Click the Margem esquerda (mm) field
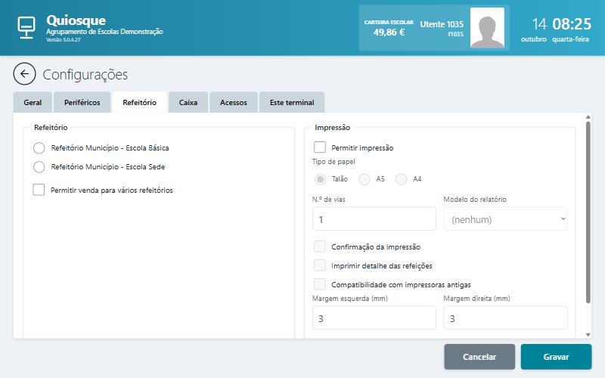The image size is (605, 378). (374, 318)
